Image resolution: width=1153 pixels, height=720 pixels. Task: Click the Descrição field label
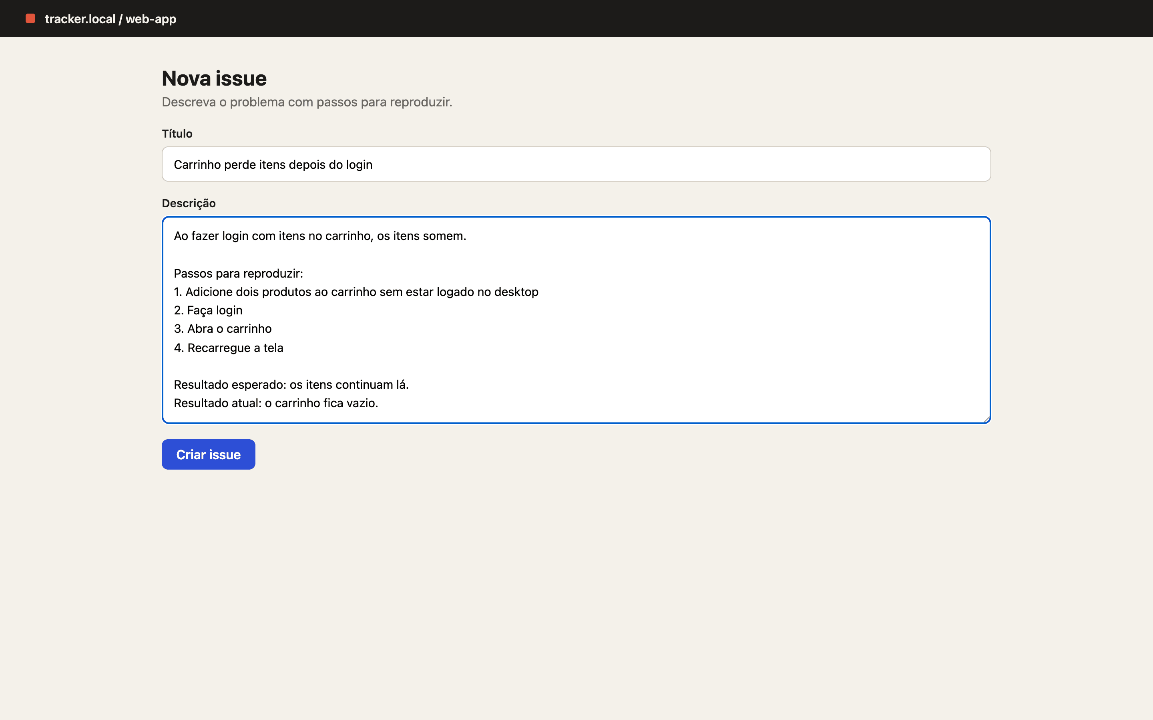[x=189, y=203]
